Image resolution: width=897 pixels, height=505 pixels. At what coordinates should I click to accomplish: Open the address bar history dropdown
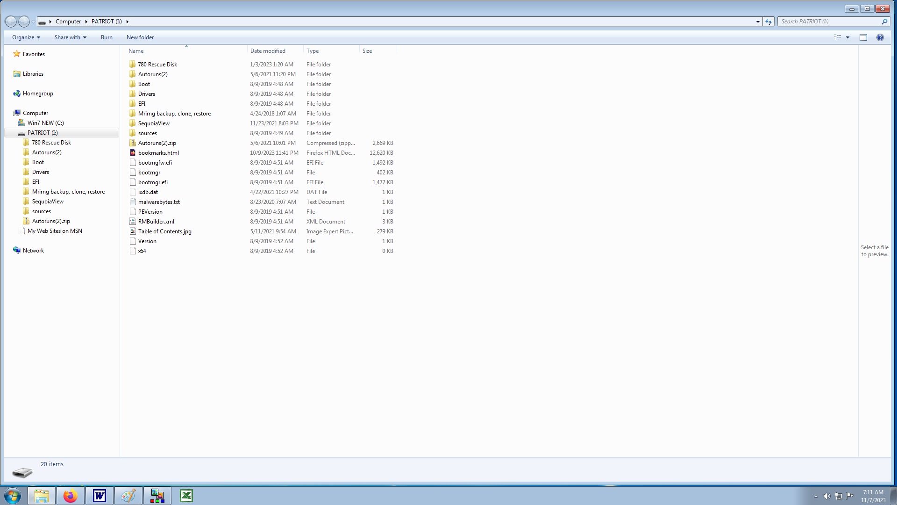757,22
